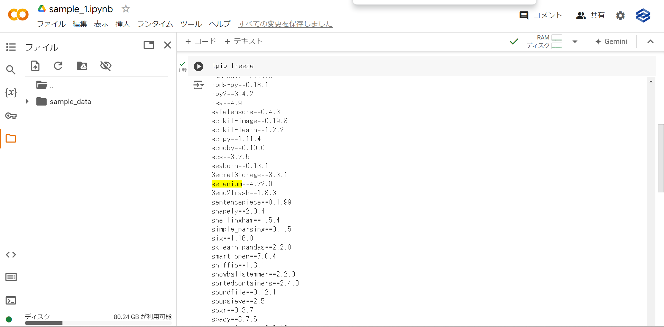
Task: Toggle hidden files visibility with the eye icon
Action: (x=105, y=66)
